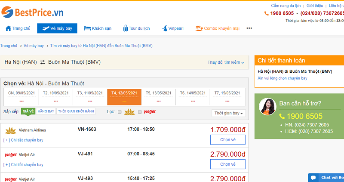The image size is (344, 182).
Task: Open Vinpearl nav item
Action: (173, 28)
